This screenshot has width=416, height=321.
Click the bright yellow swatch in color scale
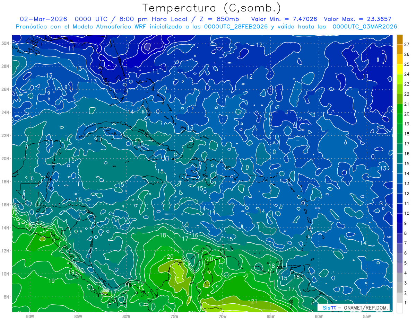point(400,69)
